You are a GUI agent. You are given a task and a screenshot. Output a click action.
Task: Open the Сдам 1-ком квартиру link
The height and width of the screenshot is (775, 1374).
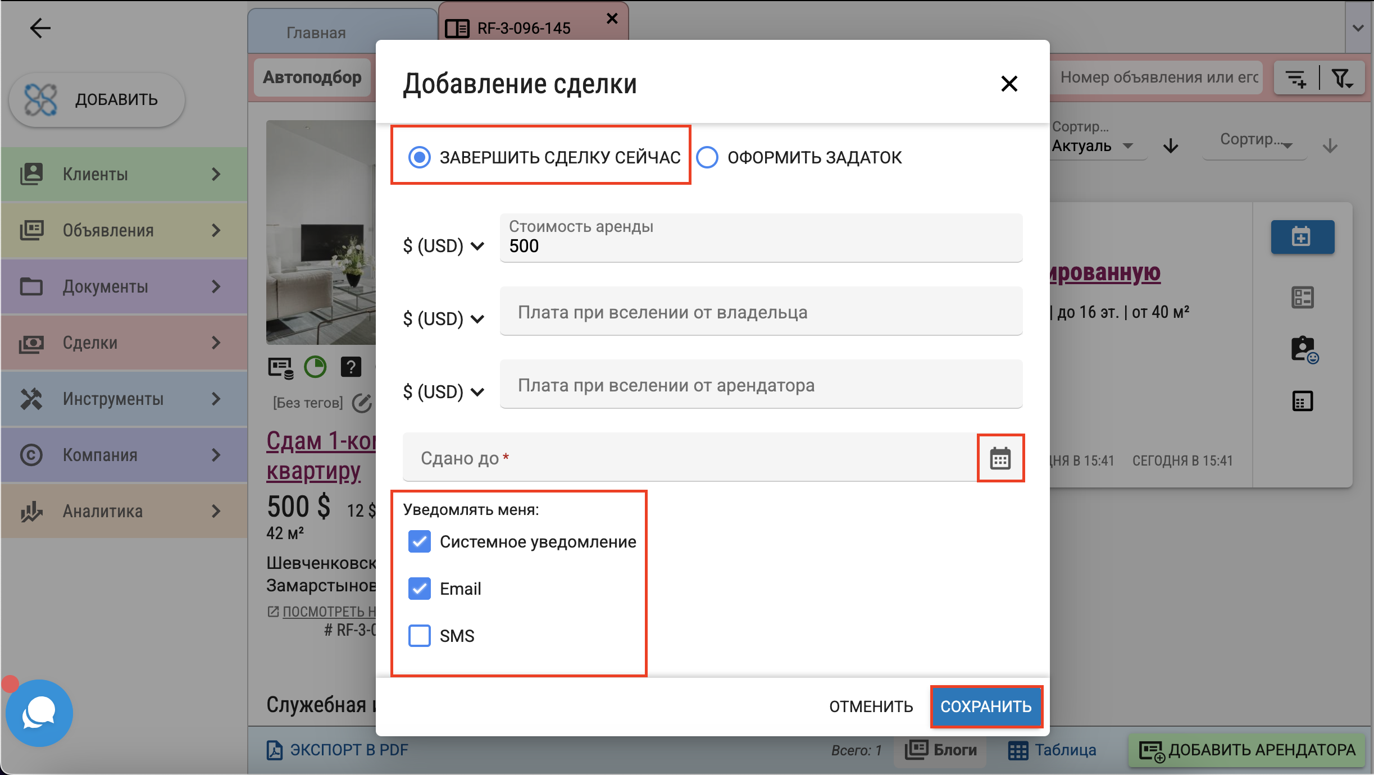click(321, 455)
